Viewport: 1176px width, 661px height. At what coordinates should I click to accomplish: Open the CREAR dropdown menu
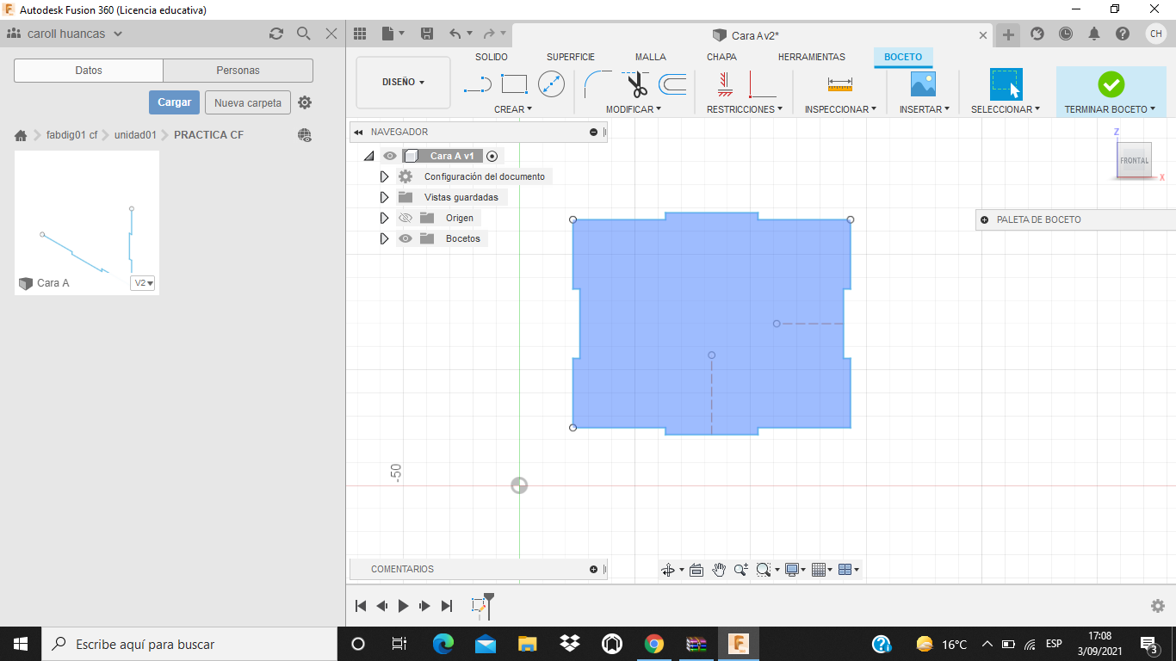coord(513,109)
